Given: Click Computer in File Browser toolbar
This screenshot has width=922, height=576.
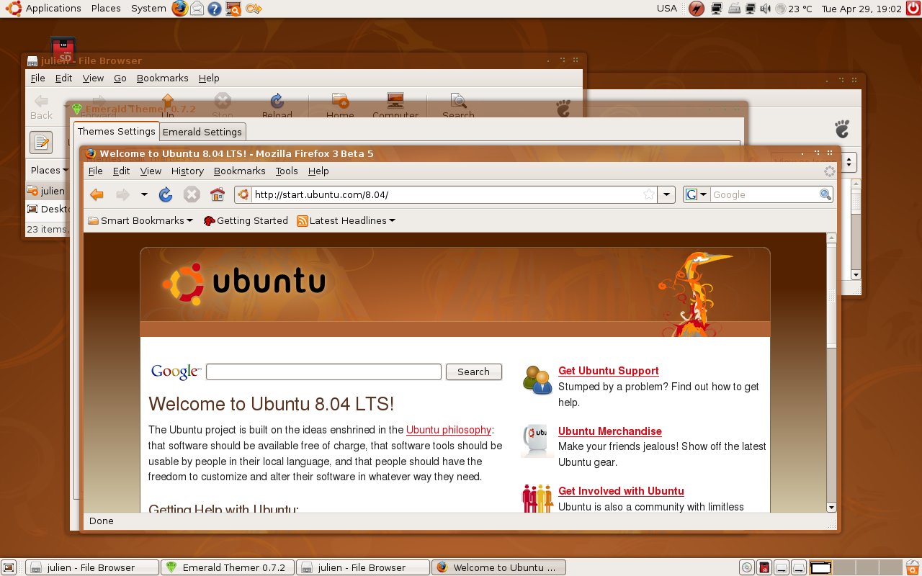Looking at the screenshot, I should click(395, 106).
